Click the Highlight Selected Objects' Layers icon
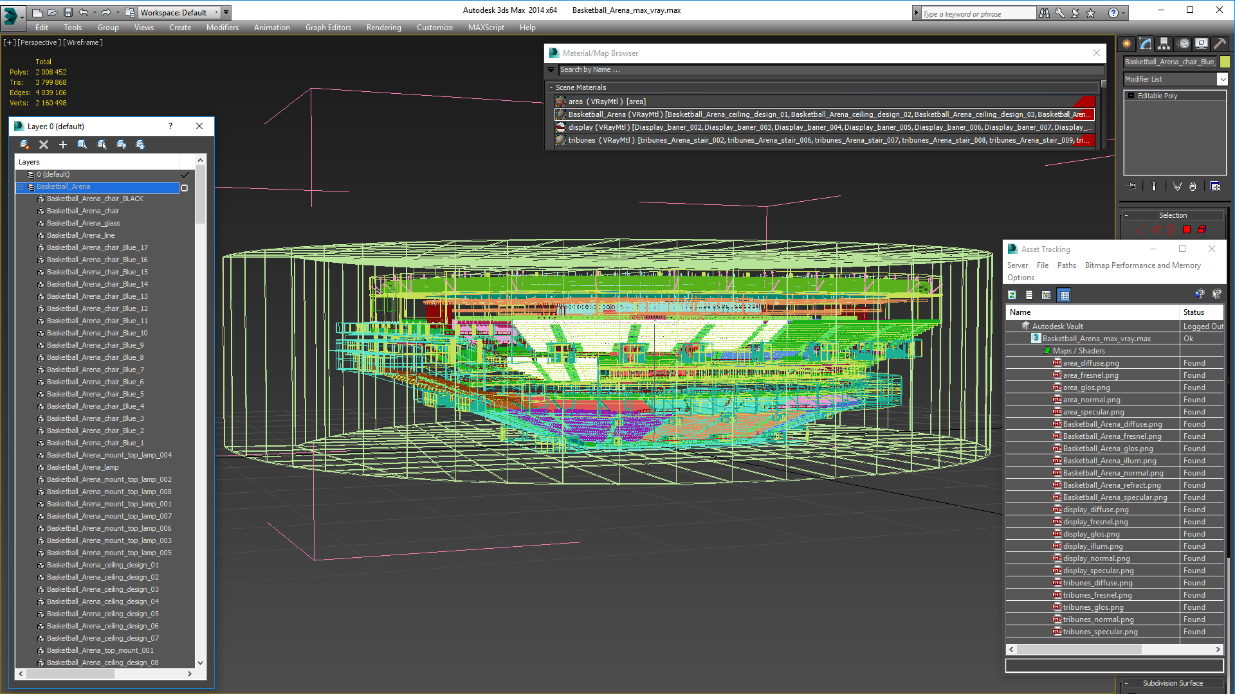Viewport: 1235px width, 694px height. (102, 145)
